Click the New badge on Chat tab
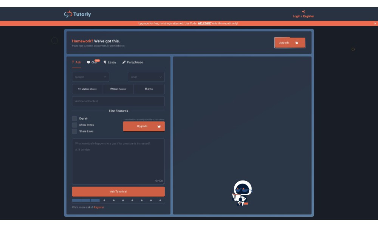This screenshot has width=378, height=227. tap(97, 61)
